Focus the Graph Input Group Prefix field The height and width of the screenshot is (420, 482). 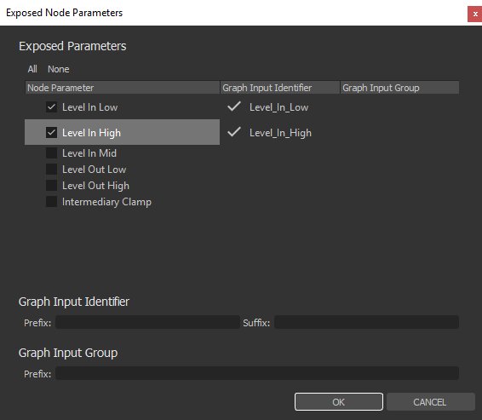pos(257,373)
